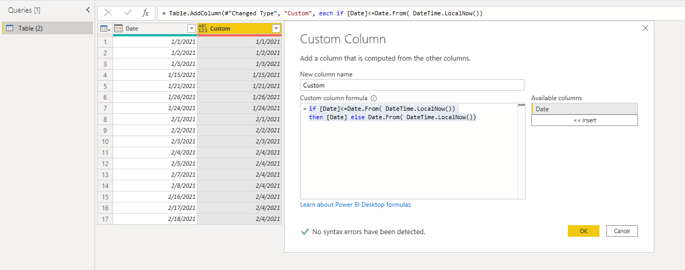Select the Date column header
This screenshot has height=270, width=685.
click(x=155, y=28)
